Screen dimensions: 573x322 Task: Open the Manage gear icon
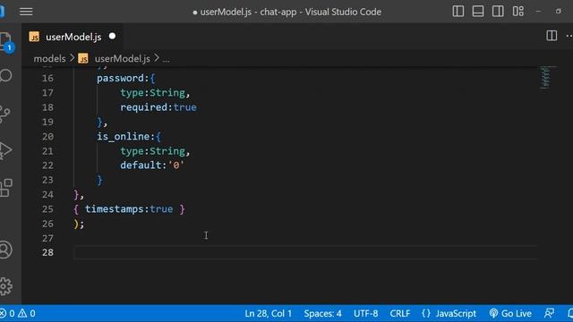click(6, 286)
